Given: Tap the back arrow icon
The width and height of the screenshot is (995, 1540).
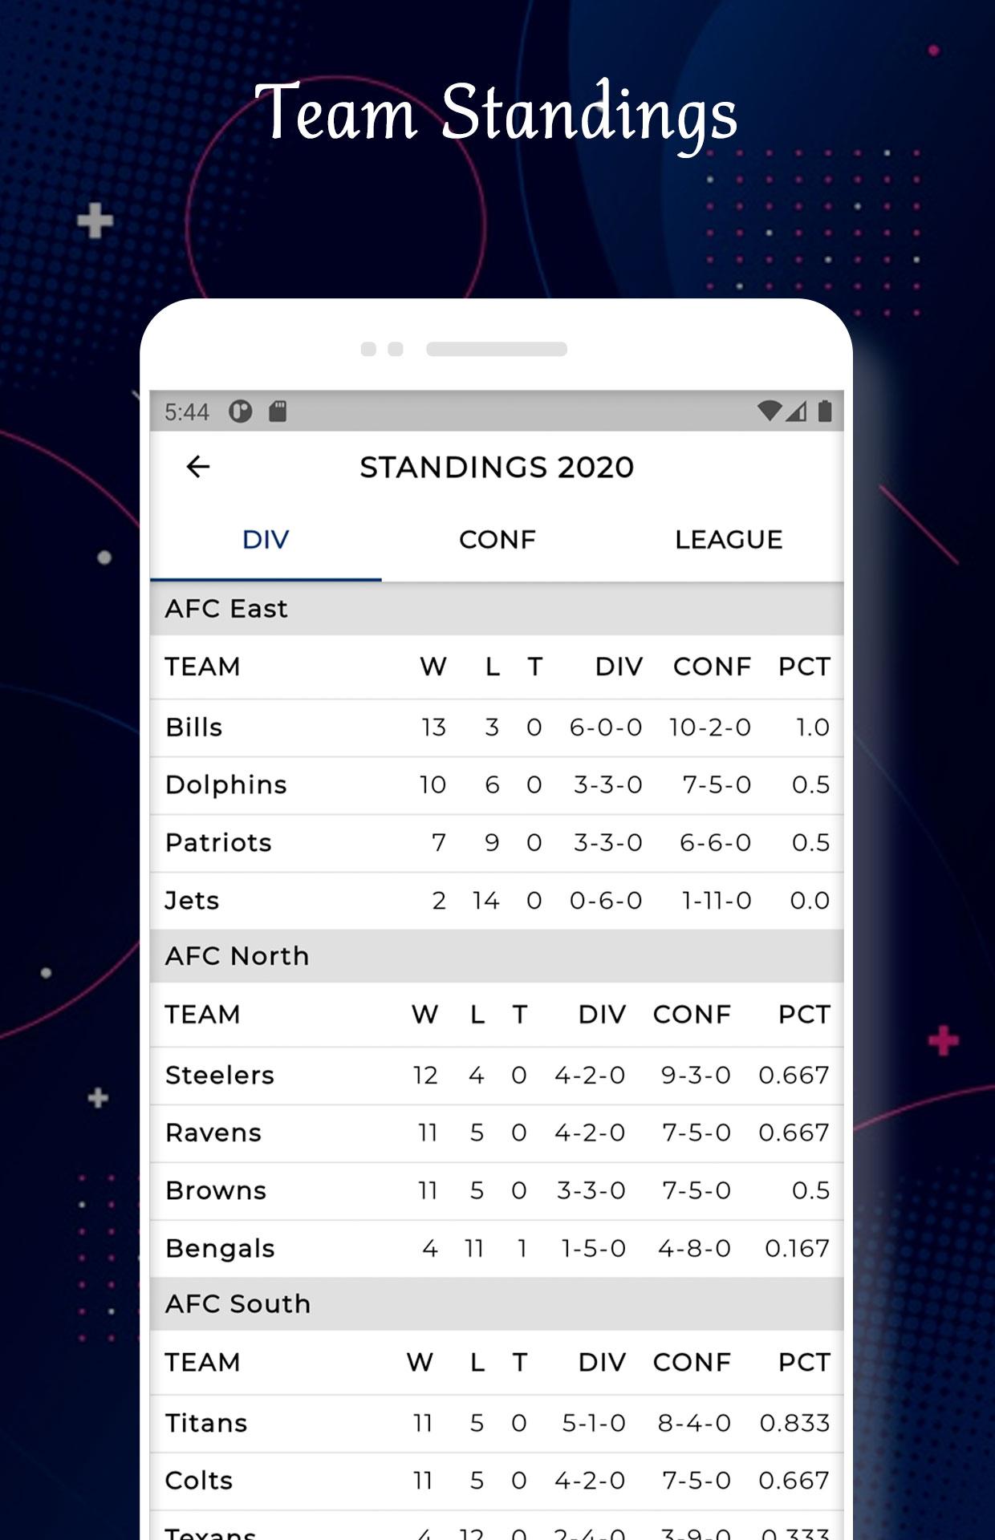Looking at the screenshot, I should 197,466.
